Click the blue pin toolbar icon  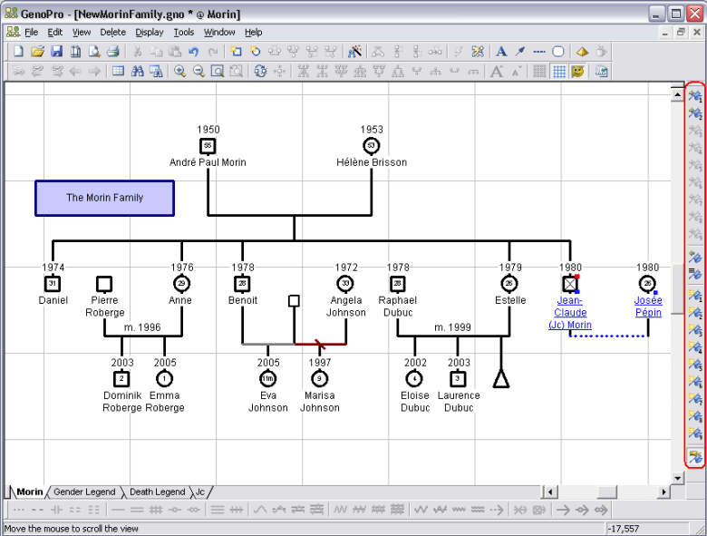click(x=520, y=52)
